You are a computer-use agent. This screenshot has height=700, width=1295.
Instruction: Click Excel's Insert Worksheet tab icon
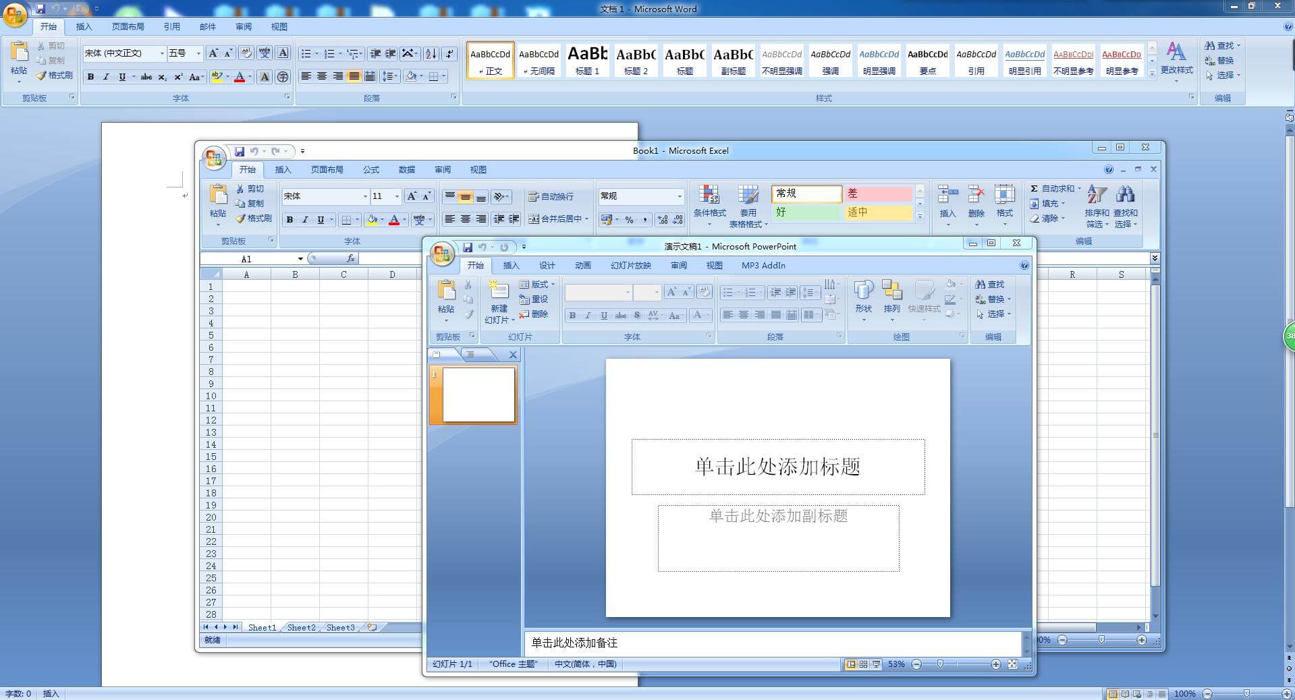coord(372,627)
